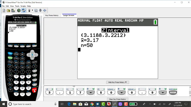Click the up-down collapse toolbar icon
191x107 pixels.
(x=45, y=10)
